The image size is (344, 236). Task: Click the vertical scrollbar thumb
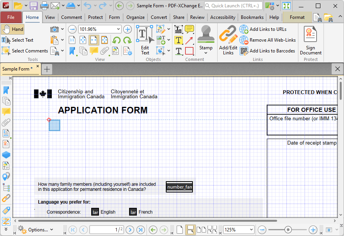coord(341,91)
